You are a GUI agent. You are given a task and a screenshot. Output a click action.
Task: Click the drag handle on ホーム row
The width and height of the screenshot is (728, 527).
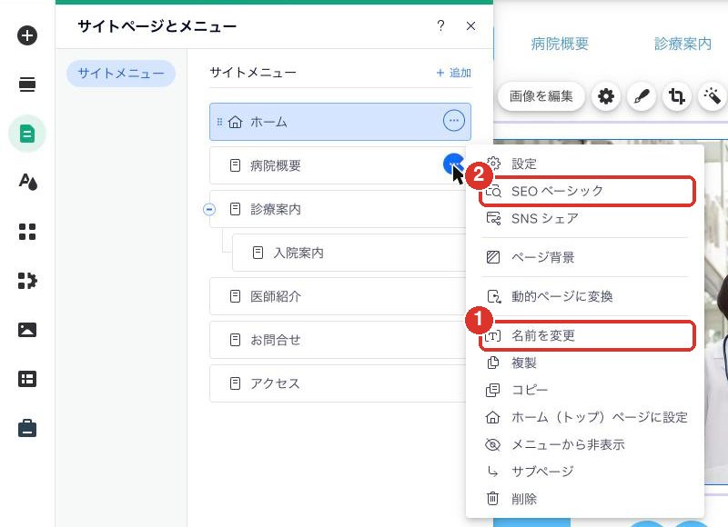[x=219, y=122]
